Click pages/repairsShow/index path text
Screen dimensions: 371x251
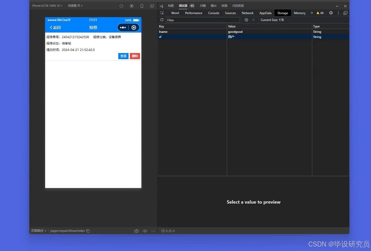(x=67, y=231)
